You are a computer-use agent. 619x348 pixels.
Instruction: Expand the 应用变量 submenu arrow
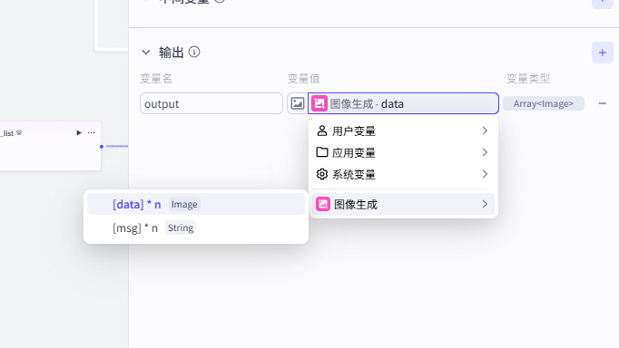[485, 152]
